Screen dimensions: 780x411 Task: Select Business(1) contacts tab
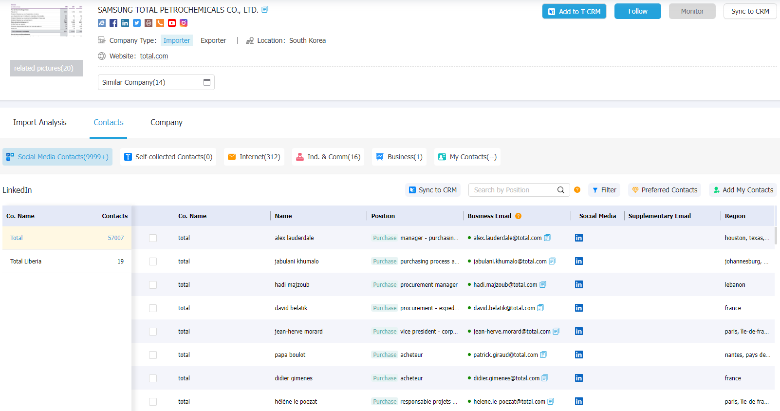(x=399, y=157)
